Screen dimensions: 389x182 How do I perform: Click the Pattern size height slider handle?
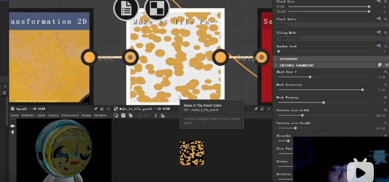(x=295, y=128)
